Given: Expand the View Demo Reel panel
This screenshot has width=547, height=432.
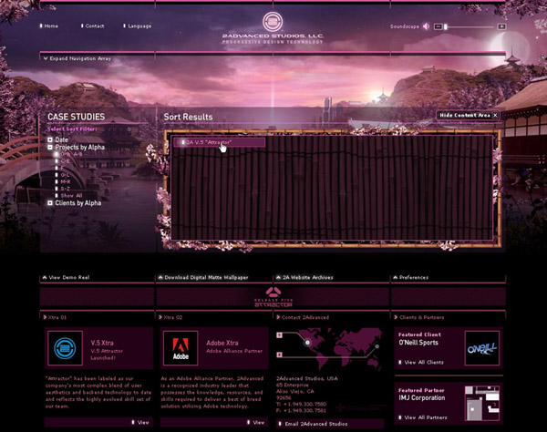Looking at the screenshot, I should coord(66,278).
